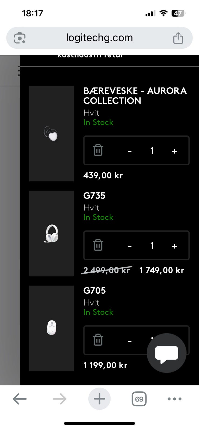Decrease the G705 mouse quantity
This screenshot has height=430, width=199.
(x=130, y=341)
